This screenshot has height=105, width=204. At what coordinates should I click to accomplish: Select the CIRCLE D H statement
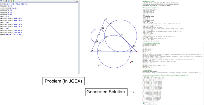pos(5,16)
